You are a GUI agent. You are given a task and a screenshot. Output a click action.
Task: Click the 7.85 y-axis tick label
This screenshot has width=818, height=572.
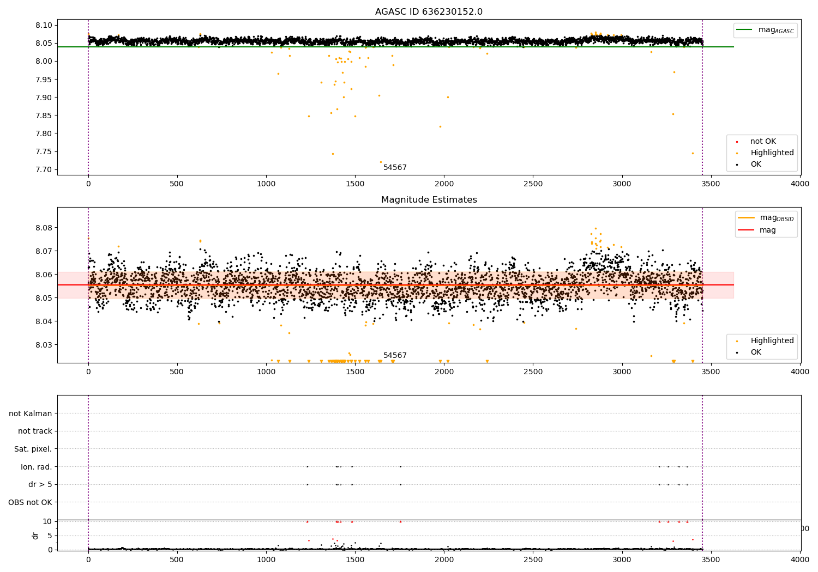click(x=44, y=115)
